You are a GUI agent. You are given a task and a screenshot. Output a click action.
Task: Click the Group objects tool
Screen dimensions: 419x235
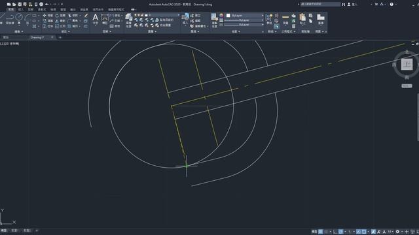coord(269,19)
